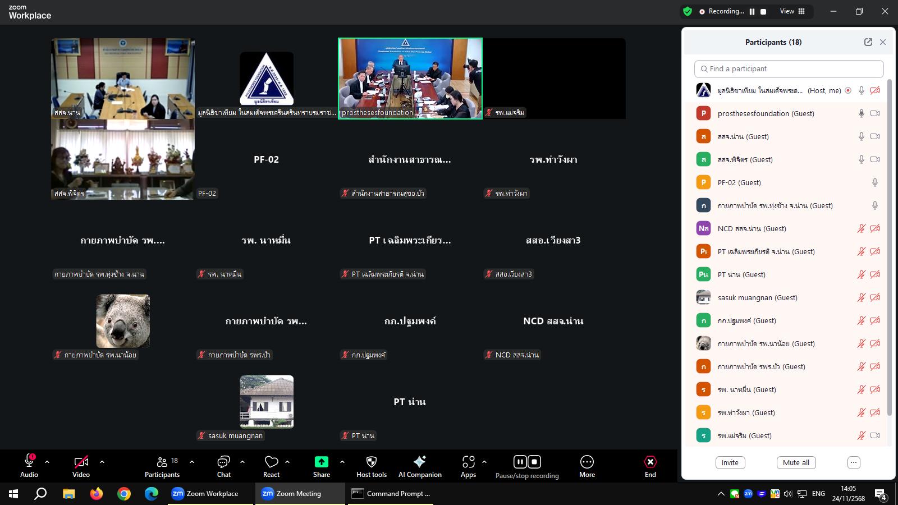This screenshot has height=505, width=898.
Task: Open Microsoft Edge from taskbar
Action: click(x=152, y=494)
